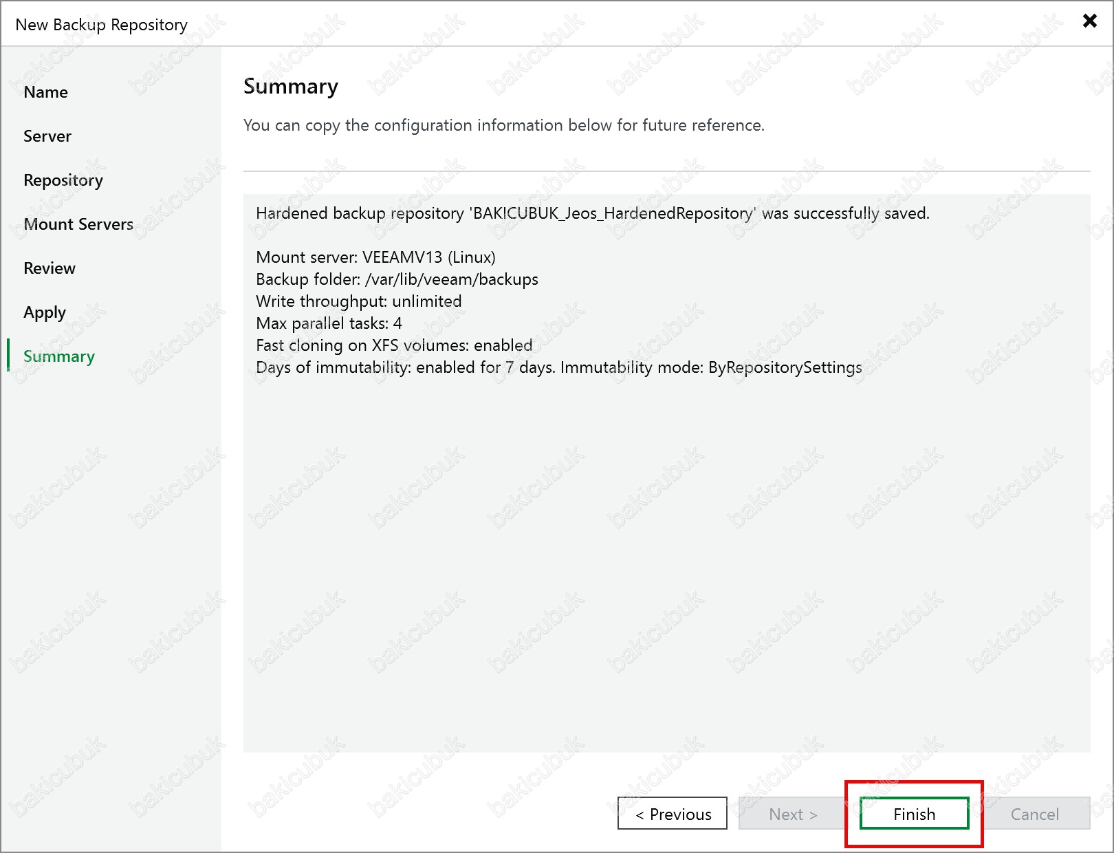Click the Fast cloning on XFS line
Screen dimensions: 1114x853
click(394, 345)
